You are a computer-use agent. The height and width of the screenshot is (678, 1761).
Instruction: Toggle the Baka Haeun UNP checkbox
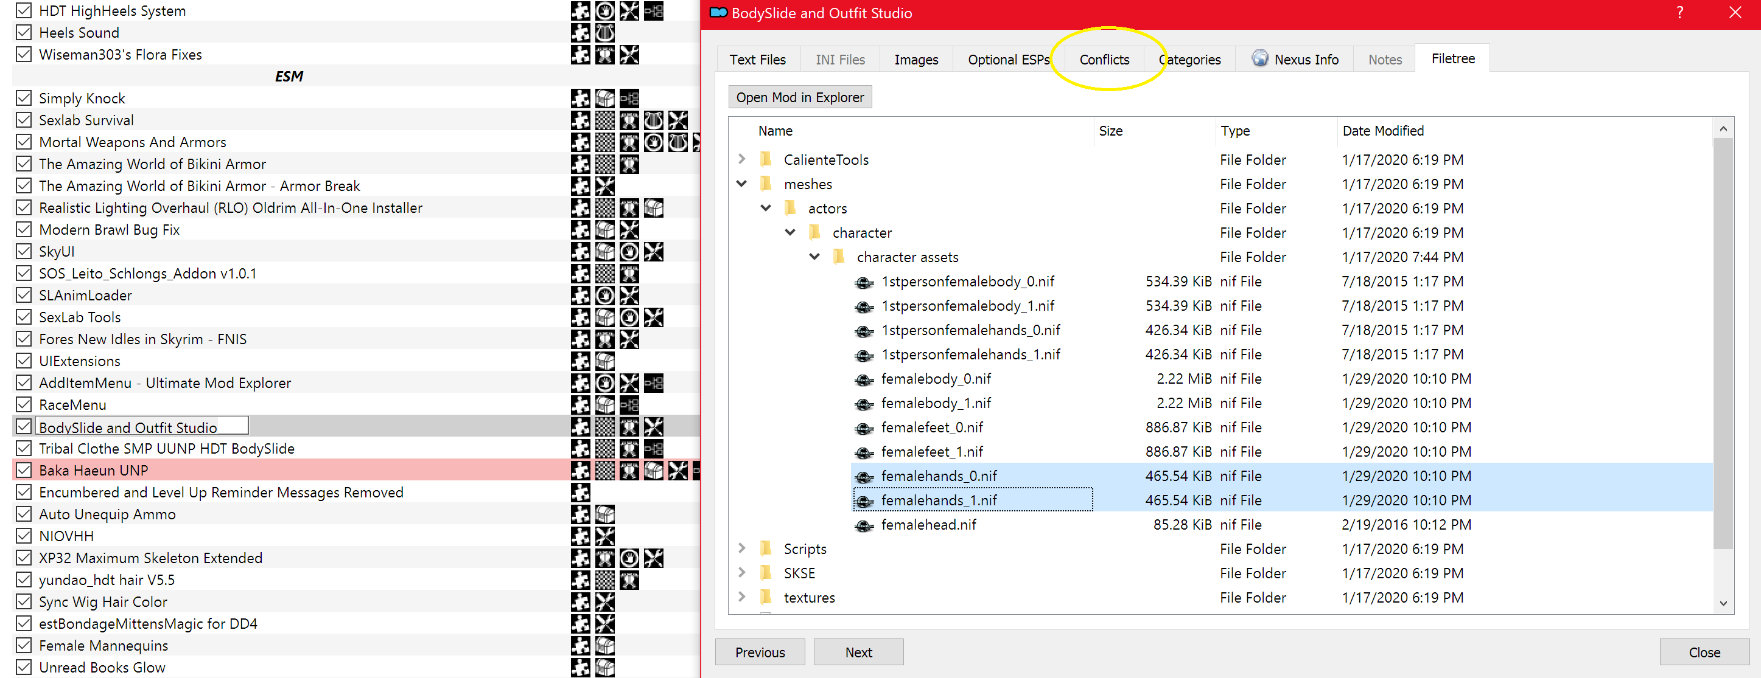click(24, 471)
